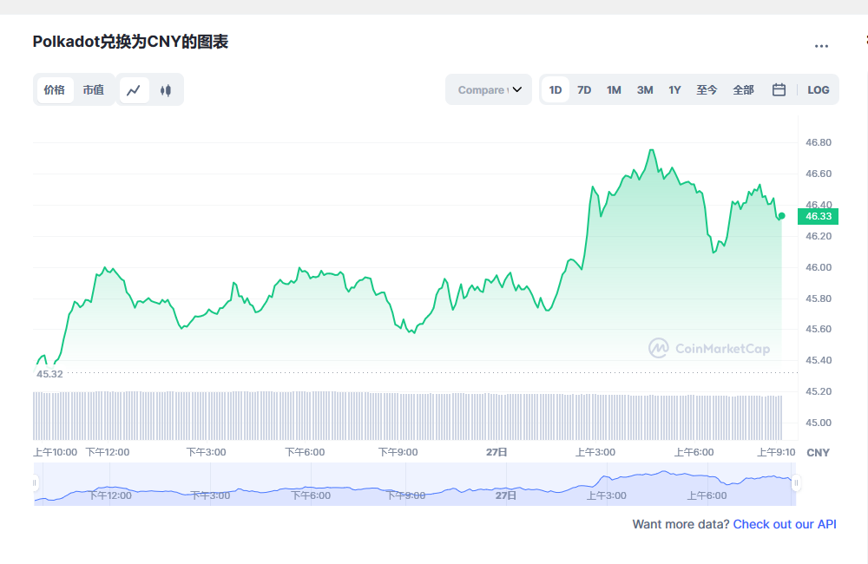Select the 全部 (all) time range

744,89
